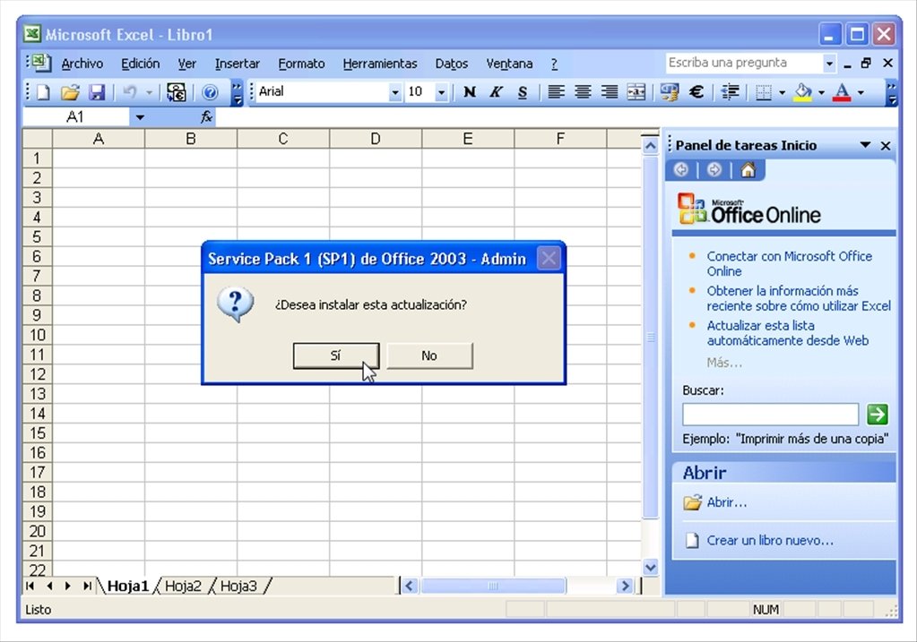This screenshot has height=642, width=917.
Task: Align text left
Action: point(556,91)
